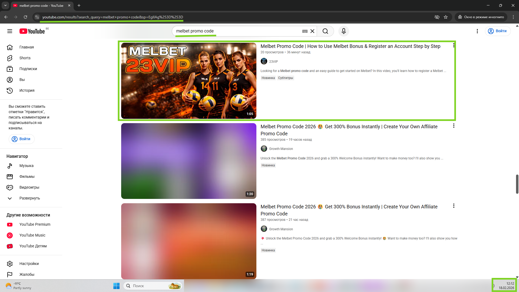Click the Windows taskbar Поиск search box

(x=153, y=286)
